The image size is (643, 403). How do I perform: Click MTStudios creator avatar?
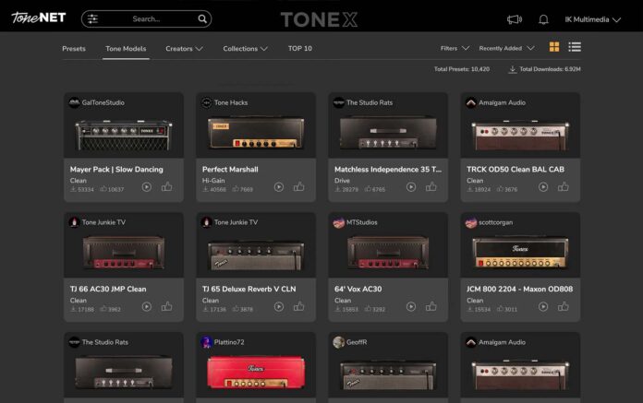[x=339, y=222]
